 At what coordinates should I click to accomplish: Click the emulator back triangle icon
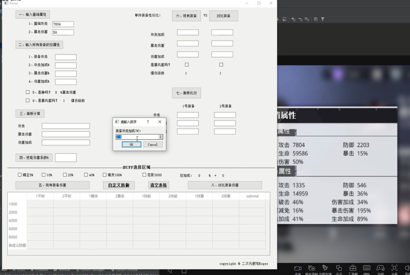click(170, 271)
